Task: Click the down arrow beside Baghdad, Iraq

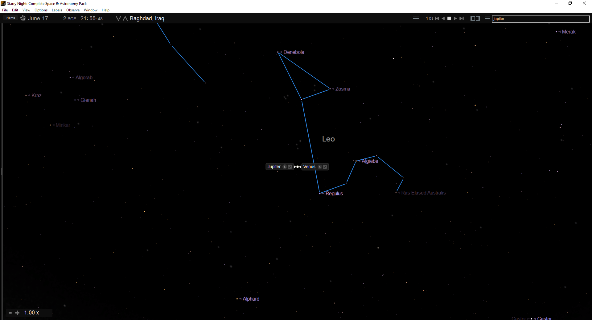Action: coord(118,18)
